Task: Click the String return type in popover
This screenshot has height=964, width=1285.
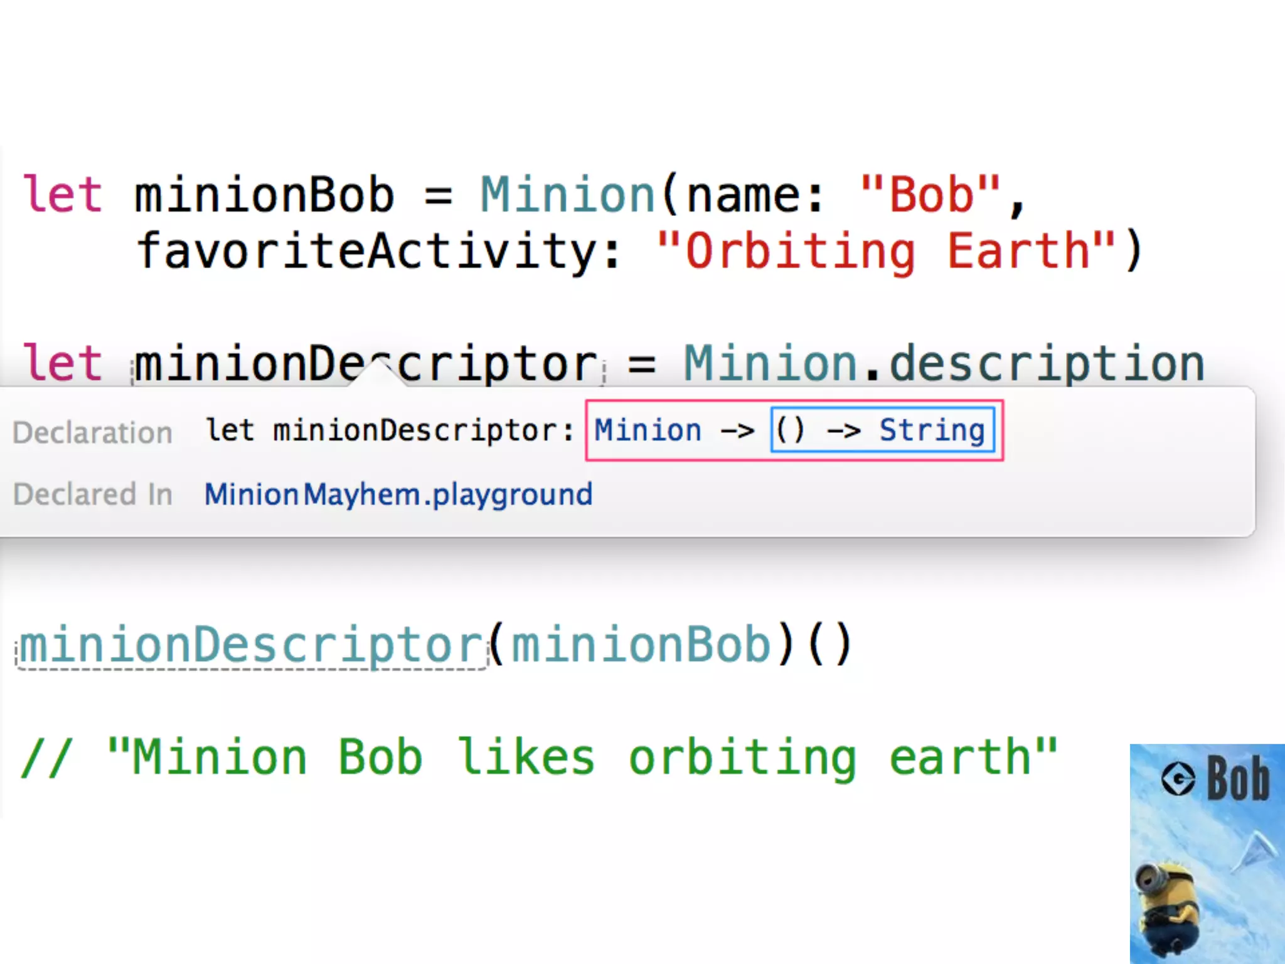Action: pos(932,431)
